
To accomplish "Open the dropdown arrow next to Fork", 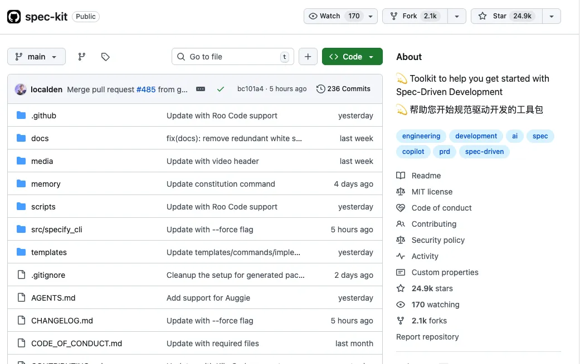I will [457, 16].
